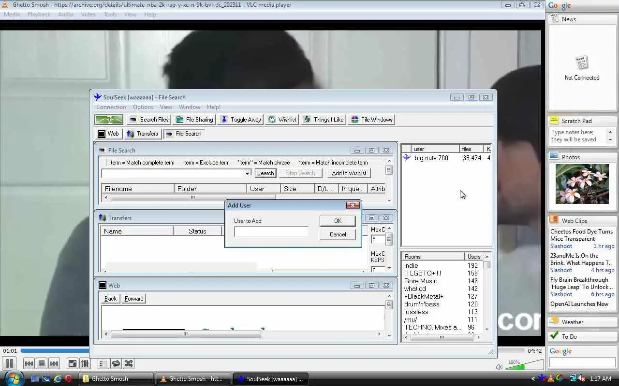The image size is (619, 386).
Task: Open SoulSeek Window menu
Action: 190,107
